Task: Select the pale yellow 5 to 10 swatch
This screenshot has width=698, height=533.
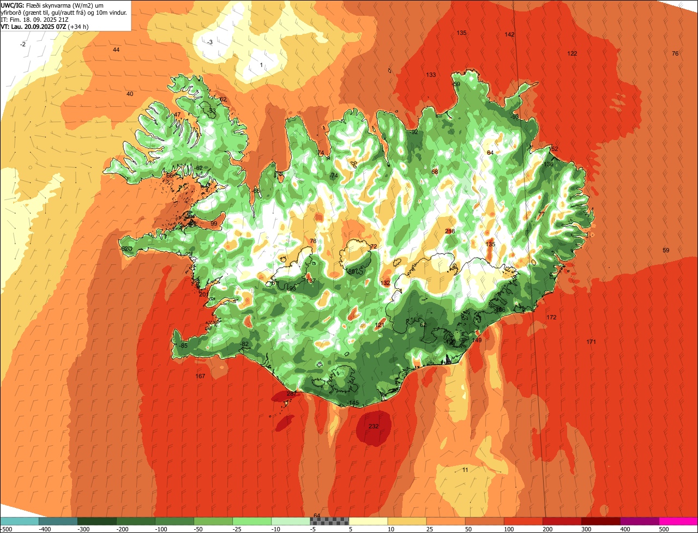Action: click(x=368, y=521)
